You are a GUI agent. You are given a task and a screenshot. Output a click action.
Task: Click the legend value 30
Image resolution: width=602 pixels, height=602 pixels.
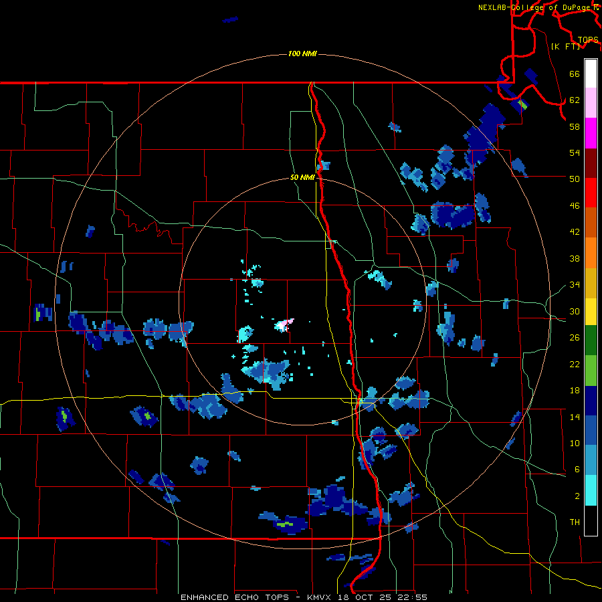click(x=575, y=311)
